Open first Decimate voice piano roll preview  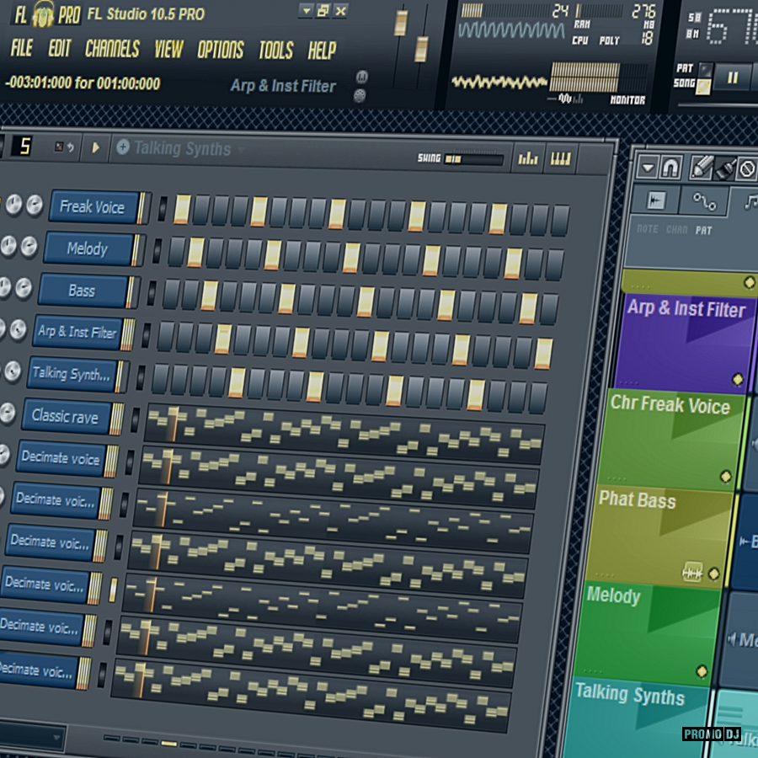[x=339, y=475]
